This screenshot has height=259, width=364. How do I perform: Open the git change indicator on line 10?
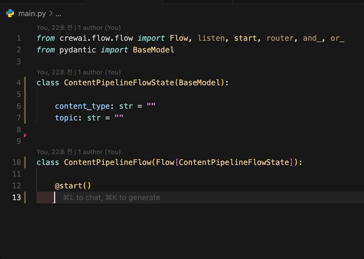pyautogui.click(x=25, y=162)
